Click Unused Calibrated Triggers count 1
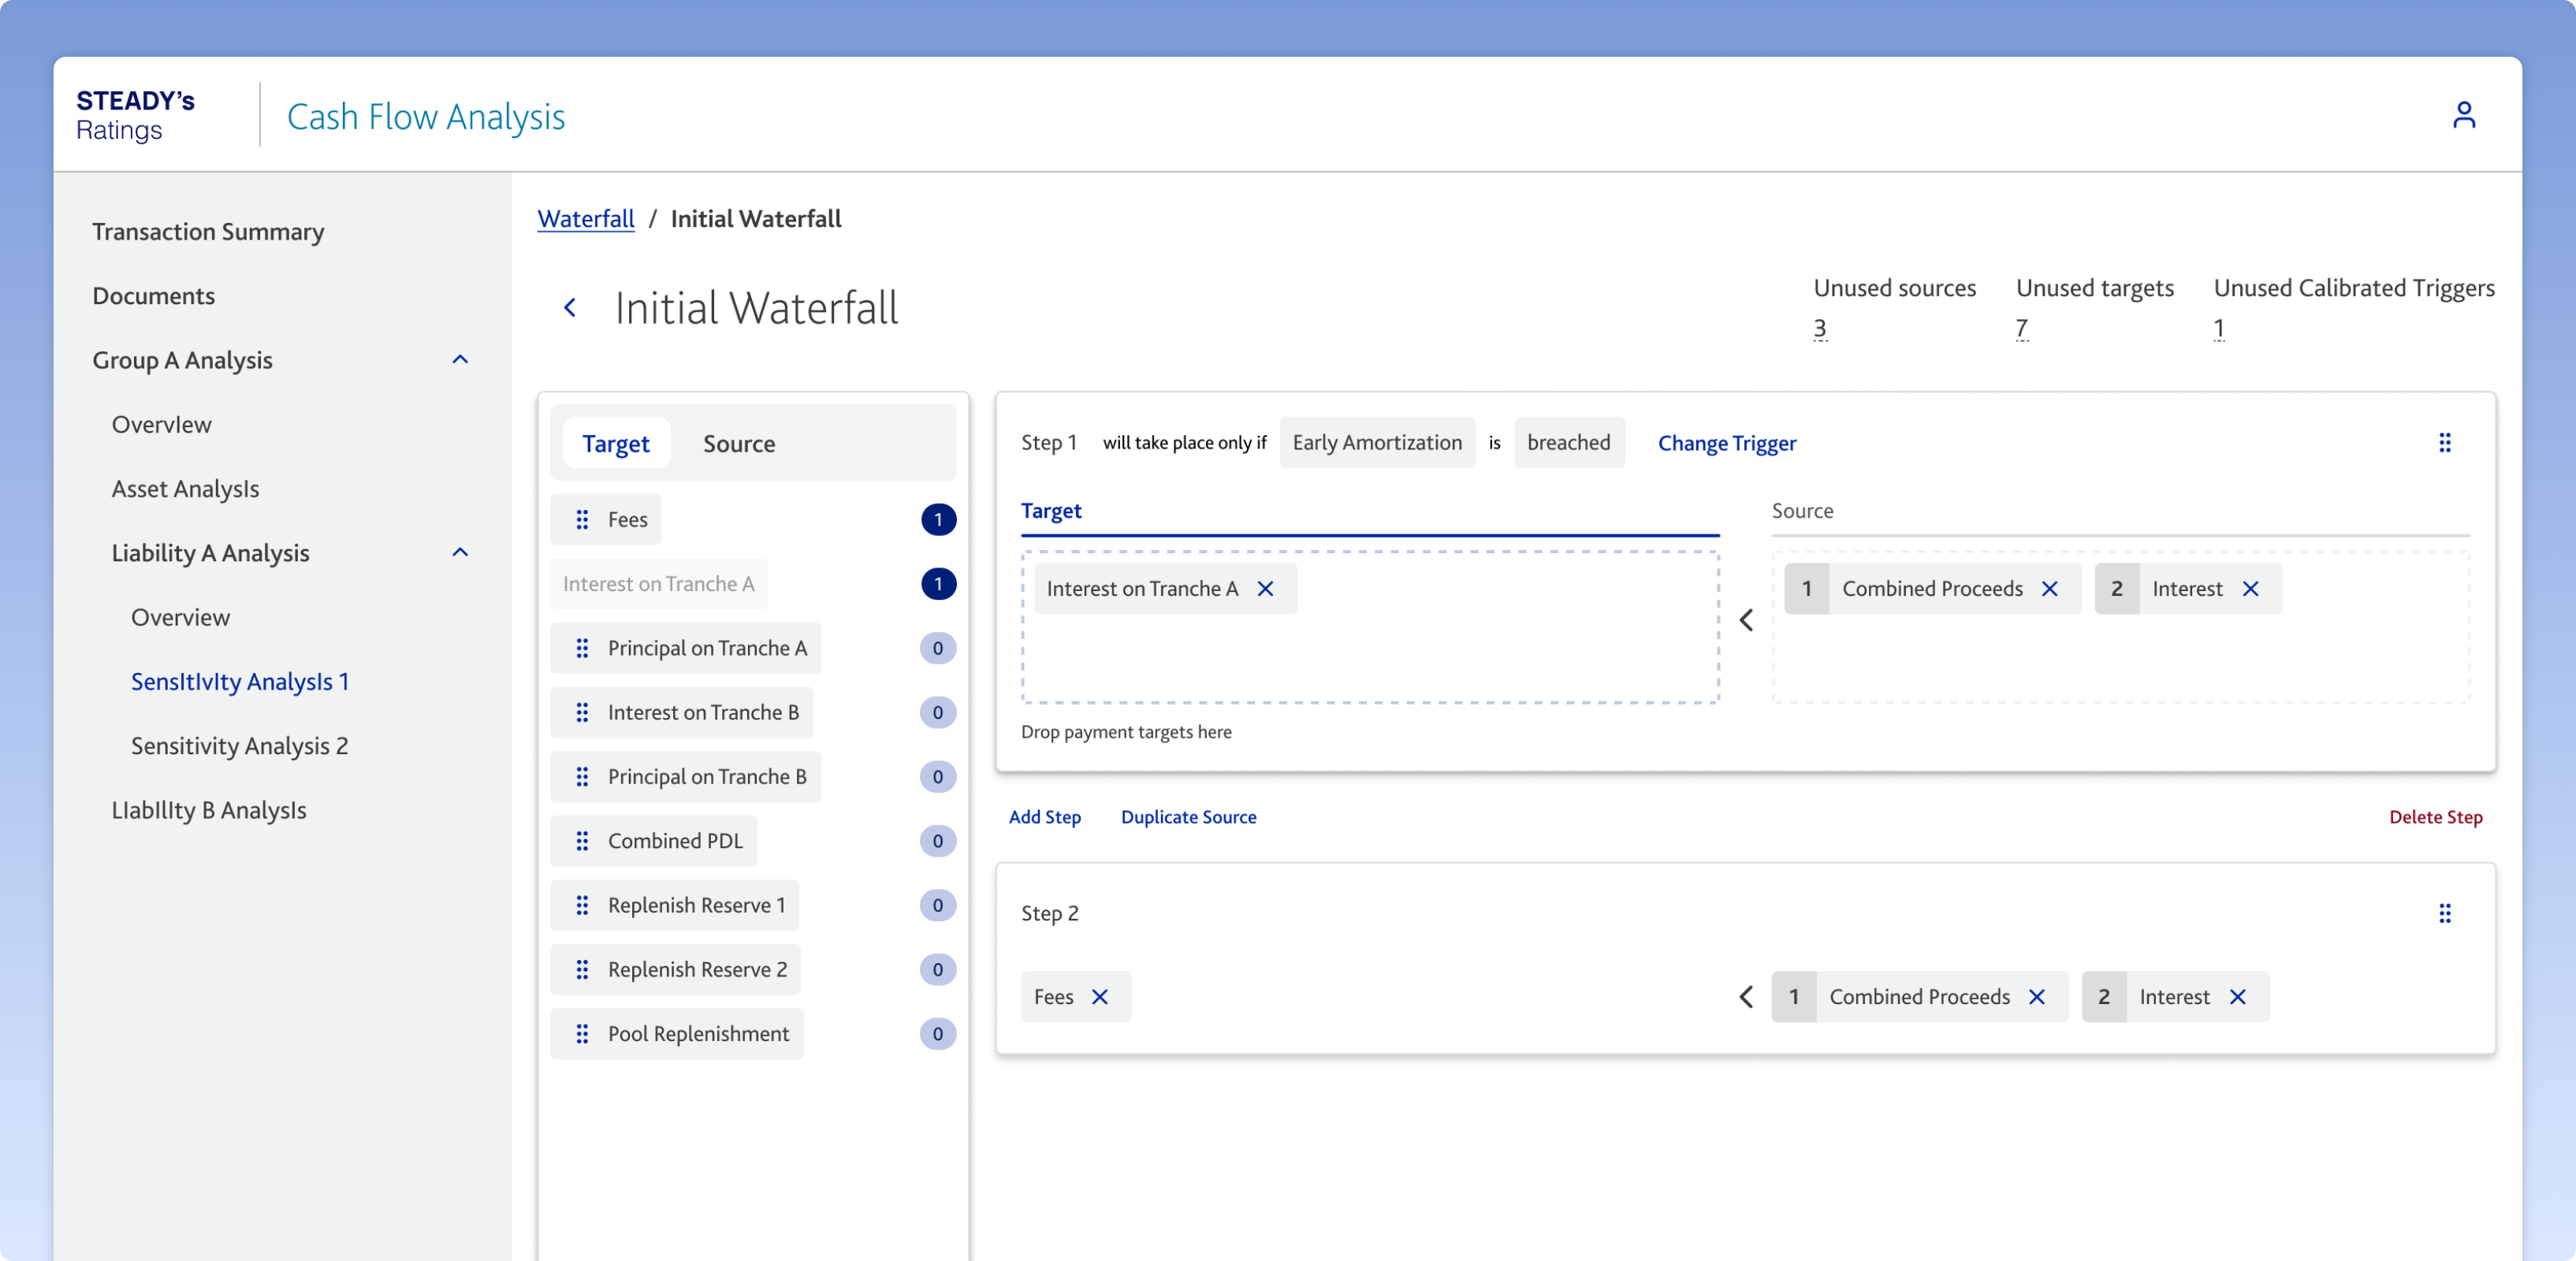 coord(2218,329)
